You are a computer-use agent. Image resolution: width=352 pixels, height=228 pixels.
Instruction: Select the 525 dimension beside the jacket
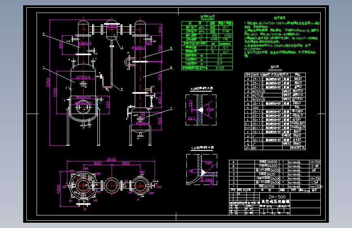pos(108,105)
